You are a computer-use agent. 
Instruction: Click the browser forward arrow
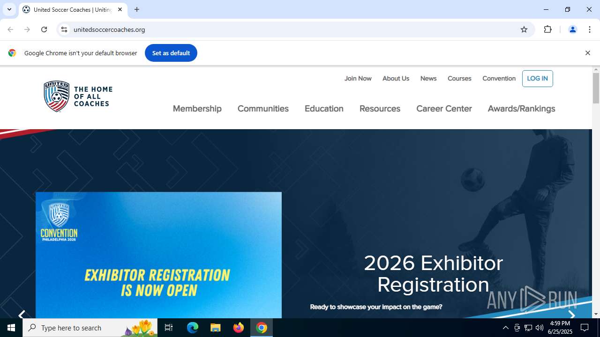point(27,29)
